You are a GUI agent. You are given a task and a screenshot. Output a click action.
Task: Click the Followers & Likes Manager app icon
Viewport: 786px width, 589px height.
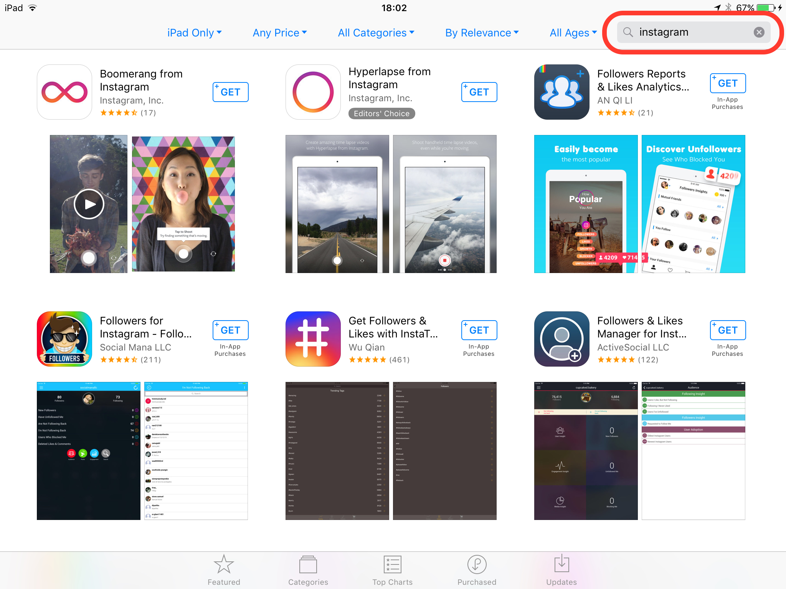[560, 339]
